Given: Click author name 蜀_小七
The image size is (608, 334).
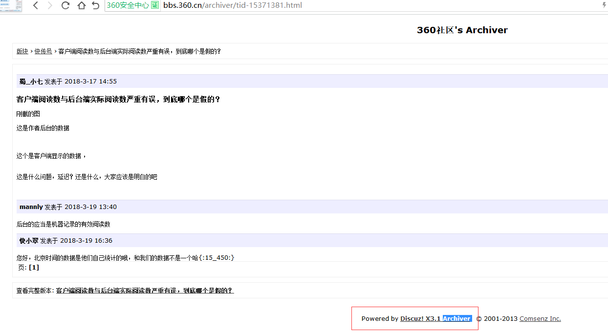Looking at the screenshot, I should 31,82.
